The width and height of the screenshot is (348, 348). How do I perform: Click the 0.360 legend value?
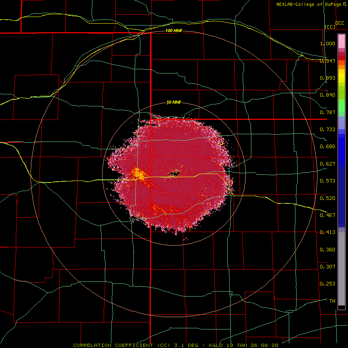click(328, 250)
